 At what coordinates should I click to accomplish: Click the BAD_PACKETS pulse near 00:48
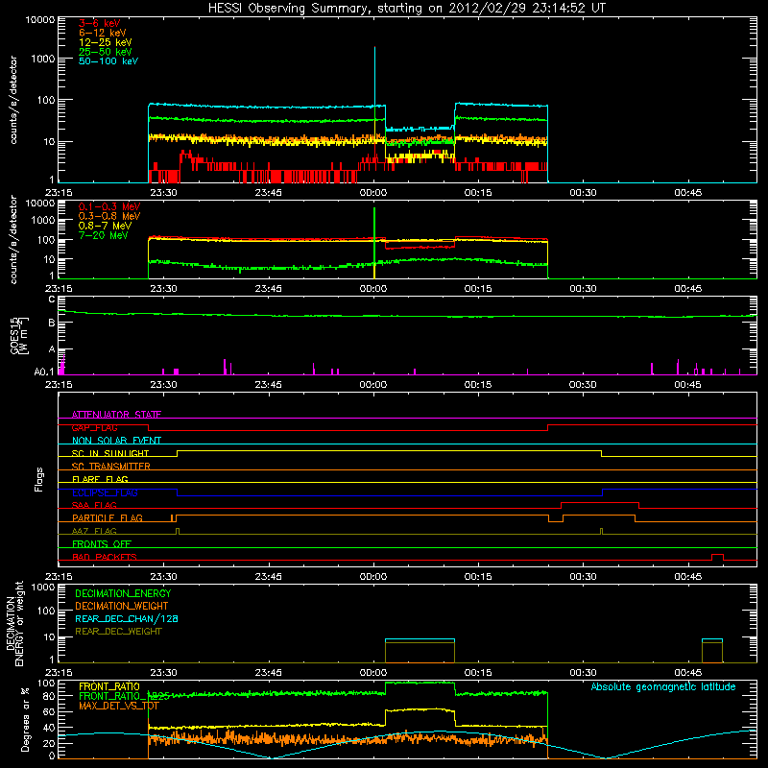tap(717, 557)
